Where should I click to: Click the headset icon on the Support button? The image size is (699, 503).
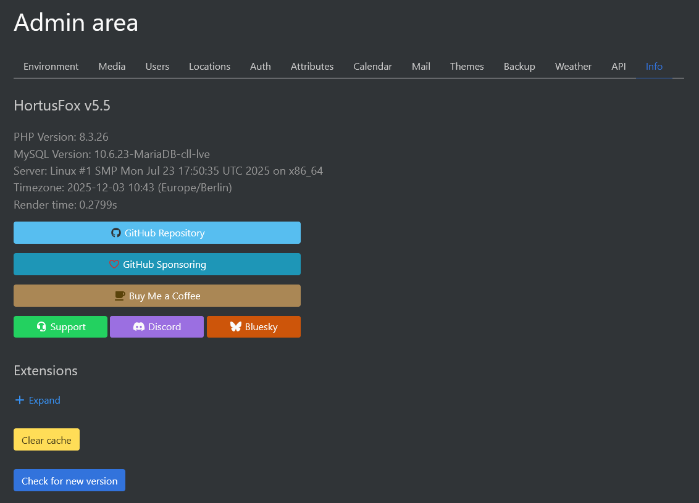click(40, 326)
